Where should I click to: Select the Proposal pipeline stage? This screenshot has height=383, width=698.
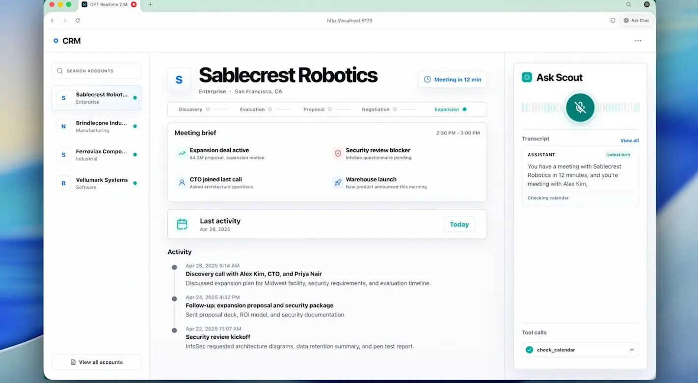pyautogui.click(x=317, y=109)
